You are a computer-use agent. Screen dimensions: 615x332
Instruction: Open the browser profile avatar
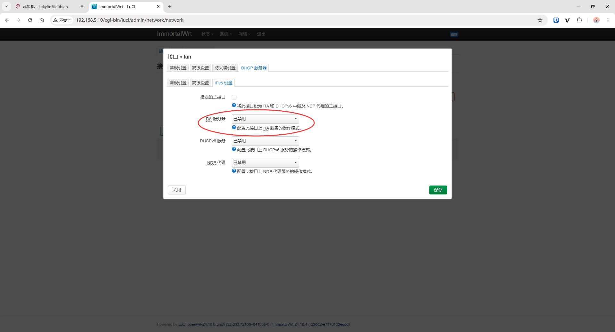point(596,20)
